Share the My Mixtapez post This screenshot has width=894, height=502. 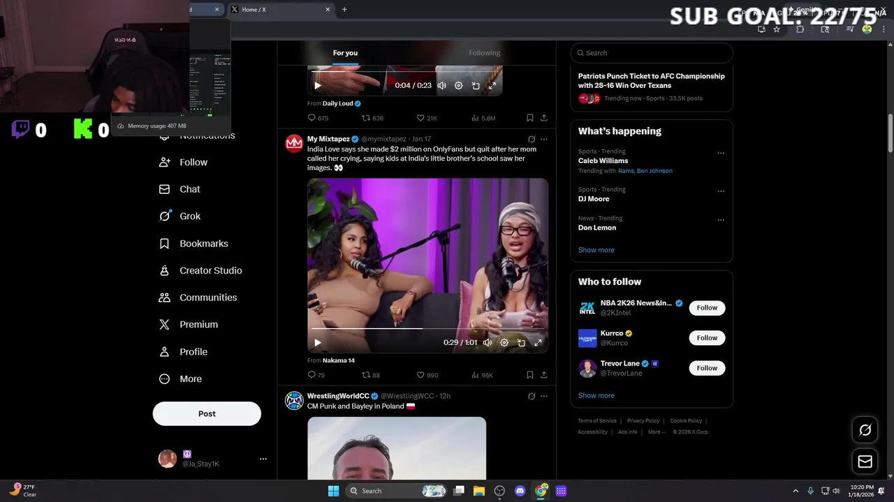pyautogui.click(x=544, y=375)
